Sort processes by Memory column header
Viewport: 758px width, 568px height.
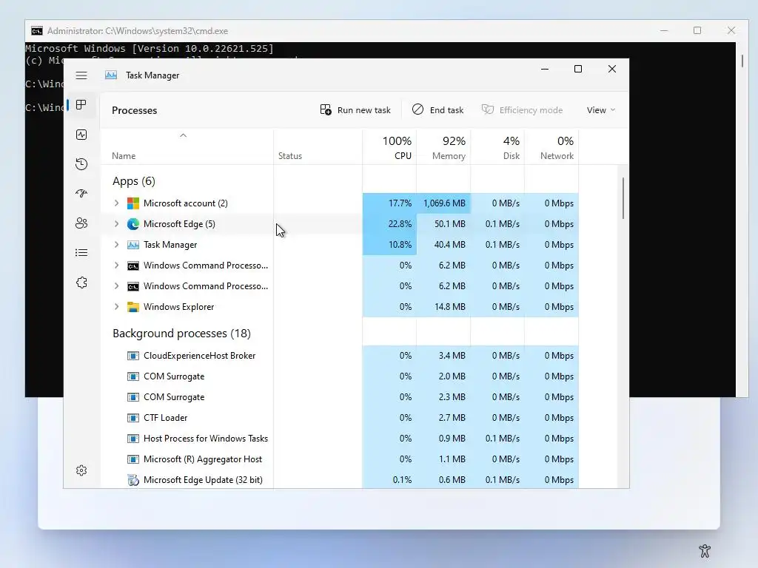444,148
